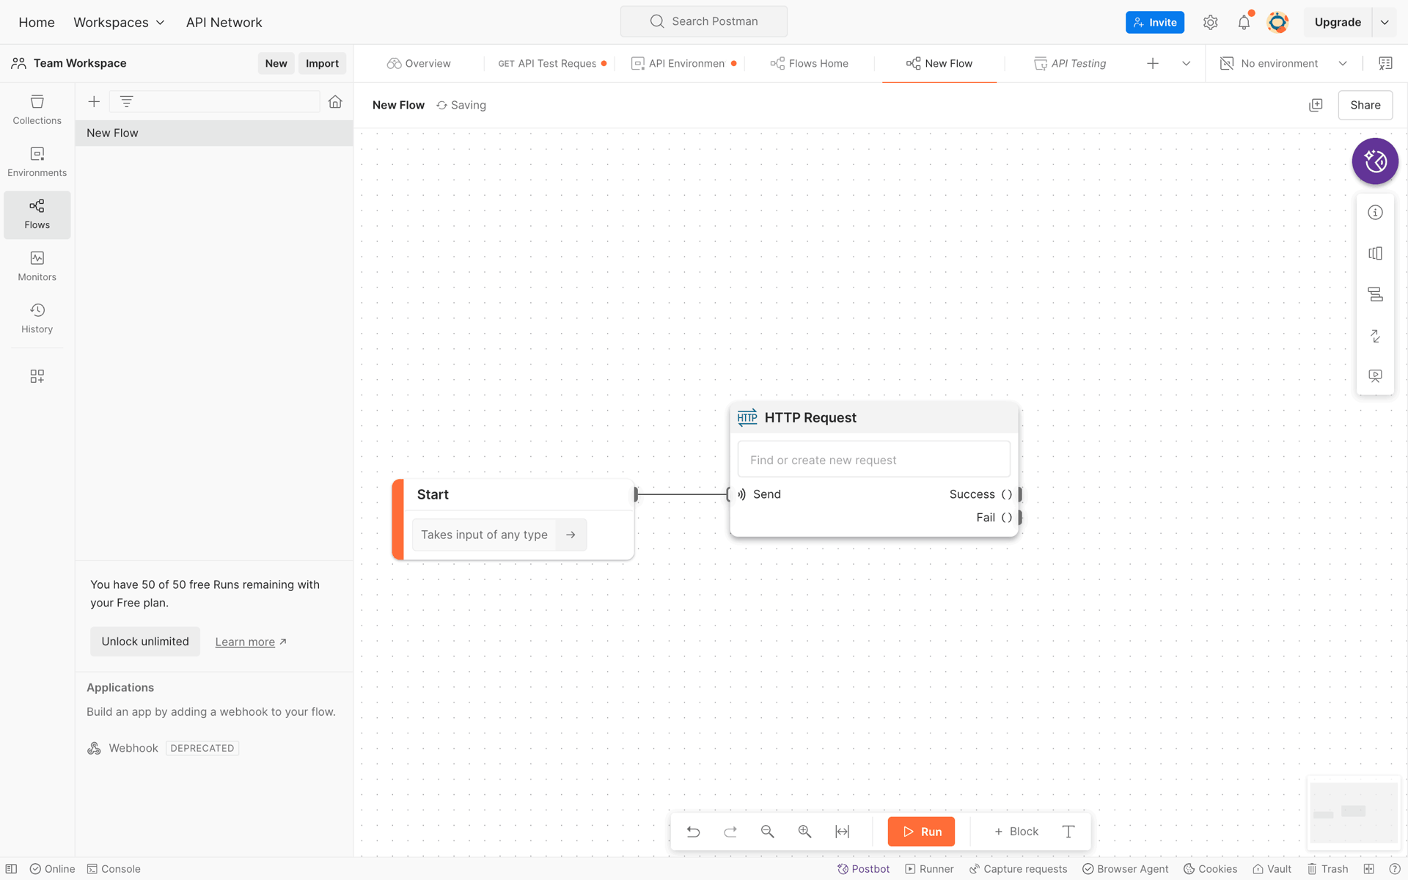Zoom out on the flow canvas
The width and height of the screenshot is (1408, 880).
pyautogui.click(x=767, y=832)
